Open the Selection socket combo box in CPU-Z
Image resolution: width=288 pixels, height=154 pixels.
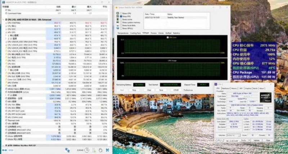(x=233, y=135)
